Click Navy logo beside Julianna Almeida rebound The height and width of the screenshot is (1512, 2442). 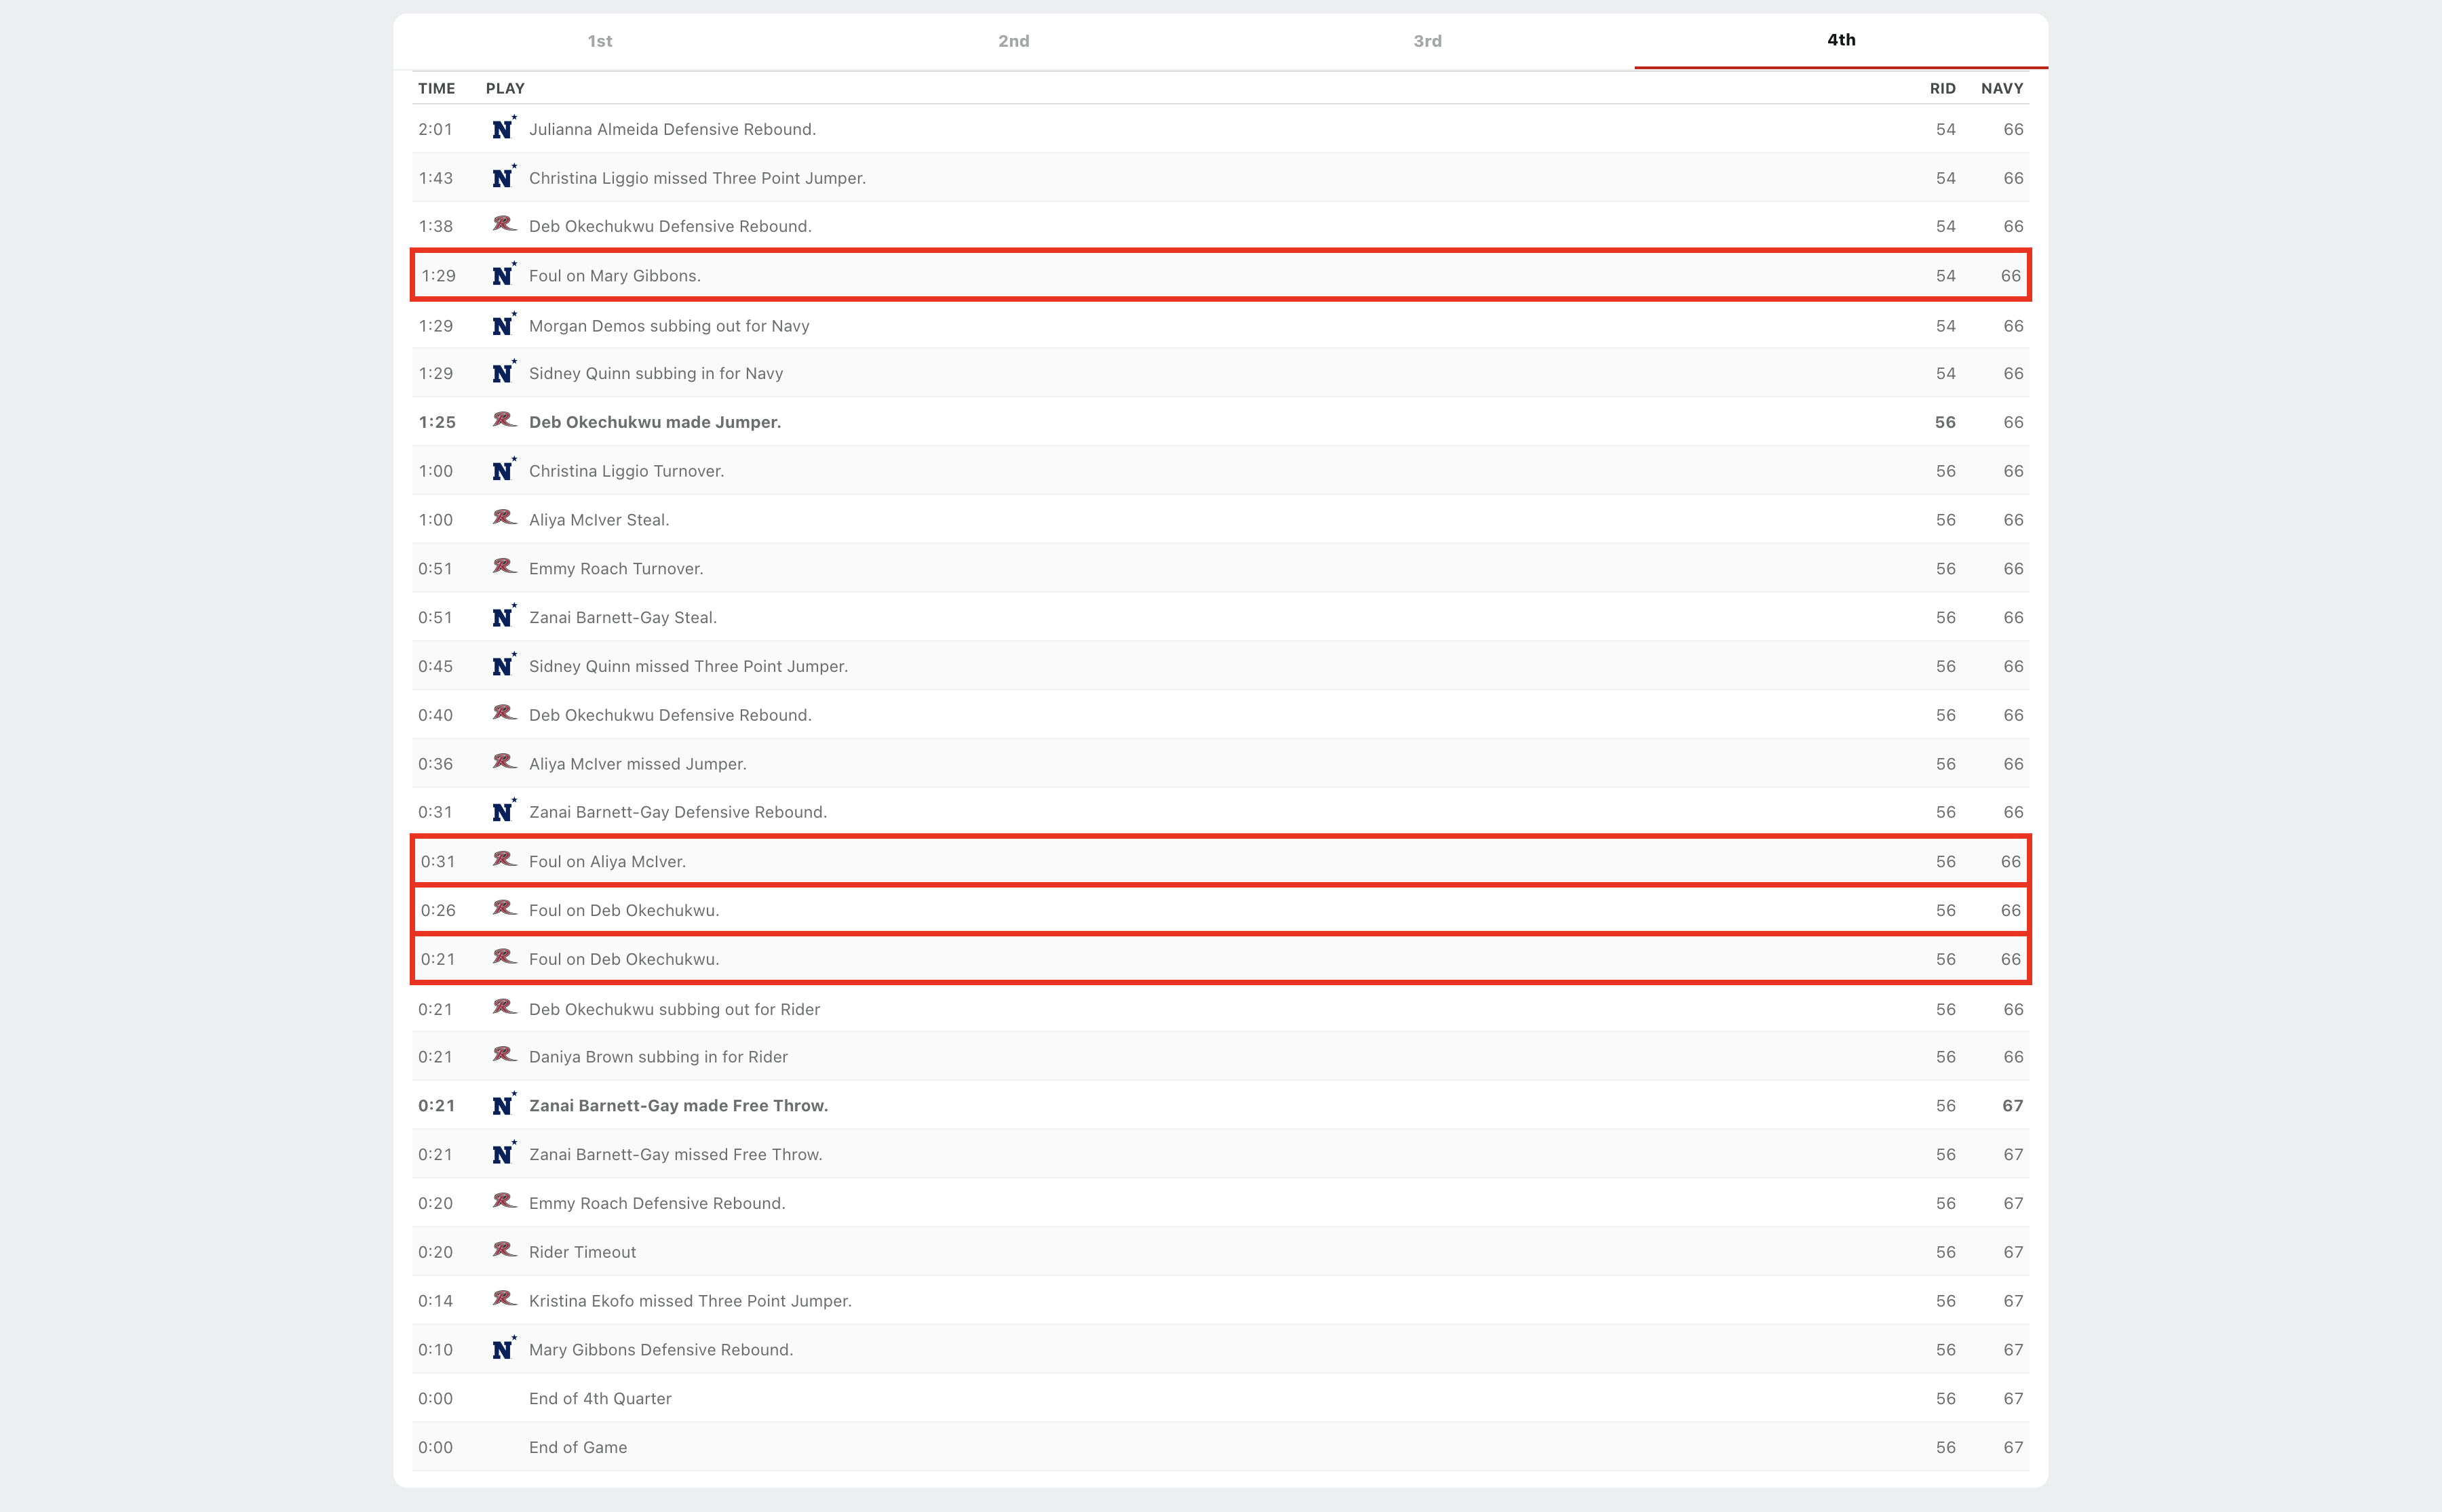point(503,129)
